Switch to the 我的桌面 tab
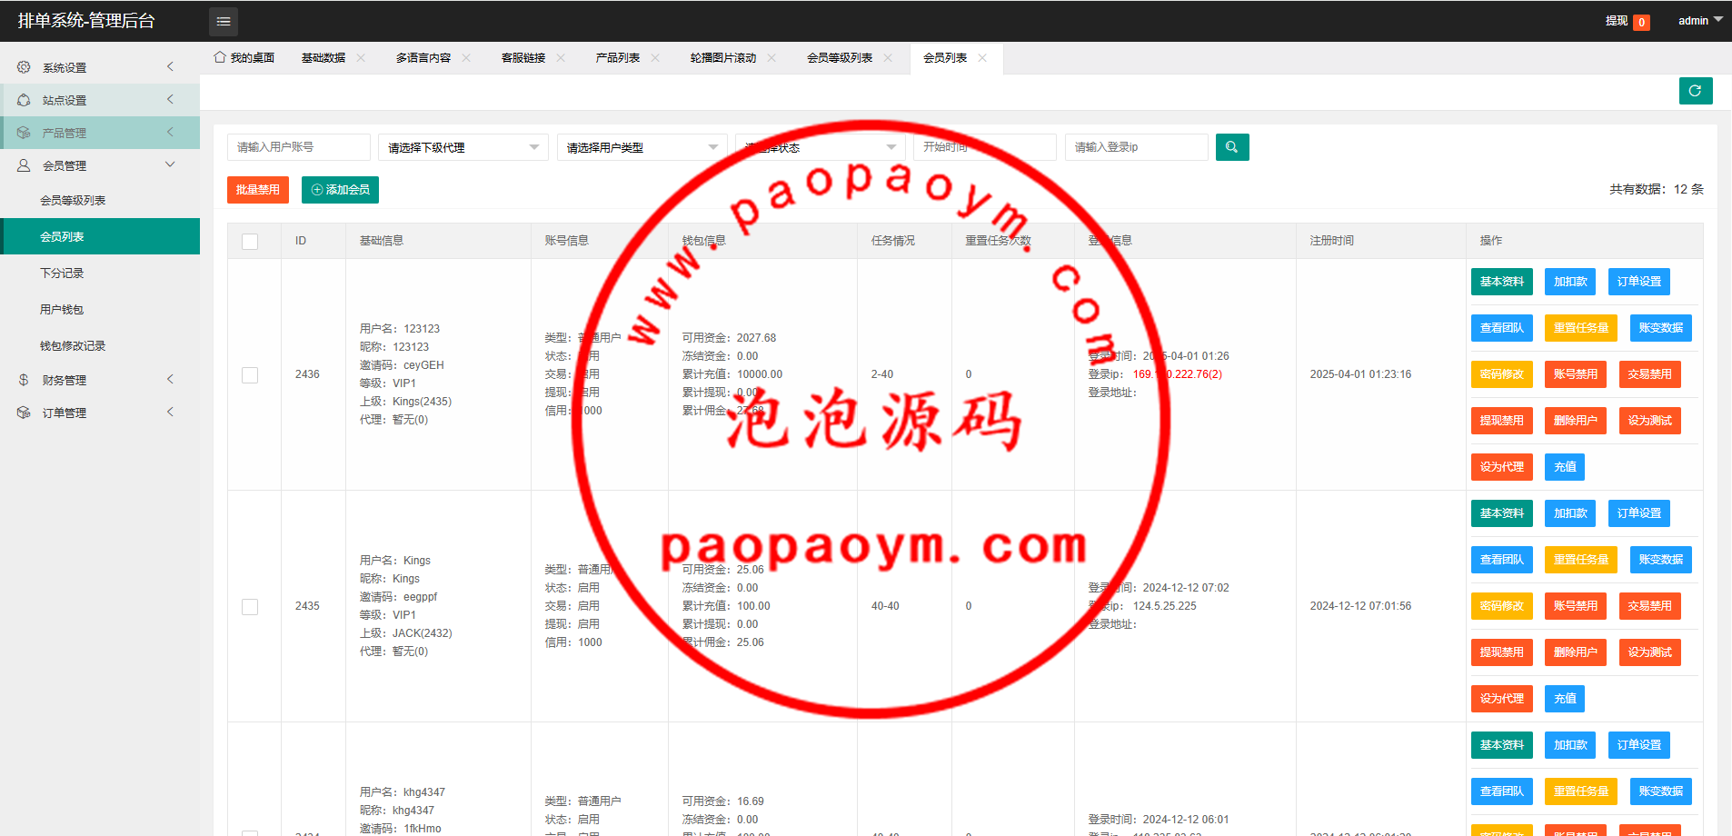This screenshot has height=836, width=1732. 244,57
